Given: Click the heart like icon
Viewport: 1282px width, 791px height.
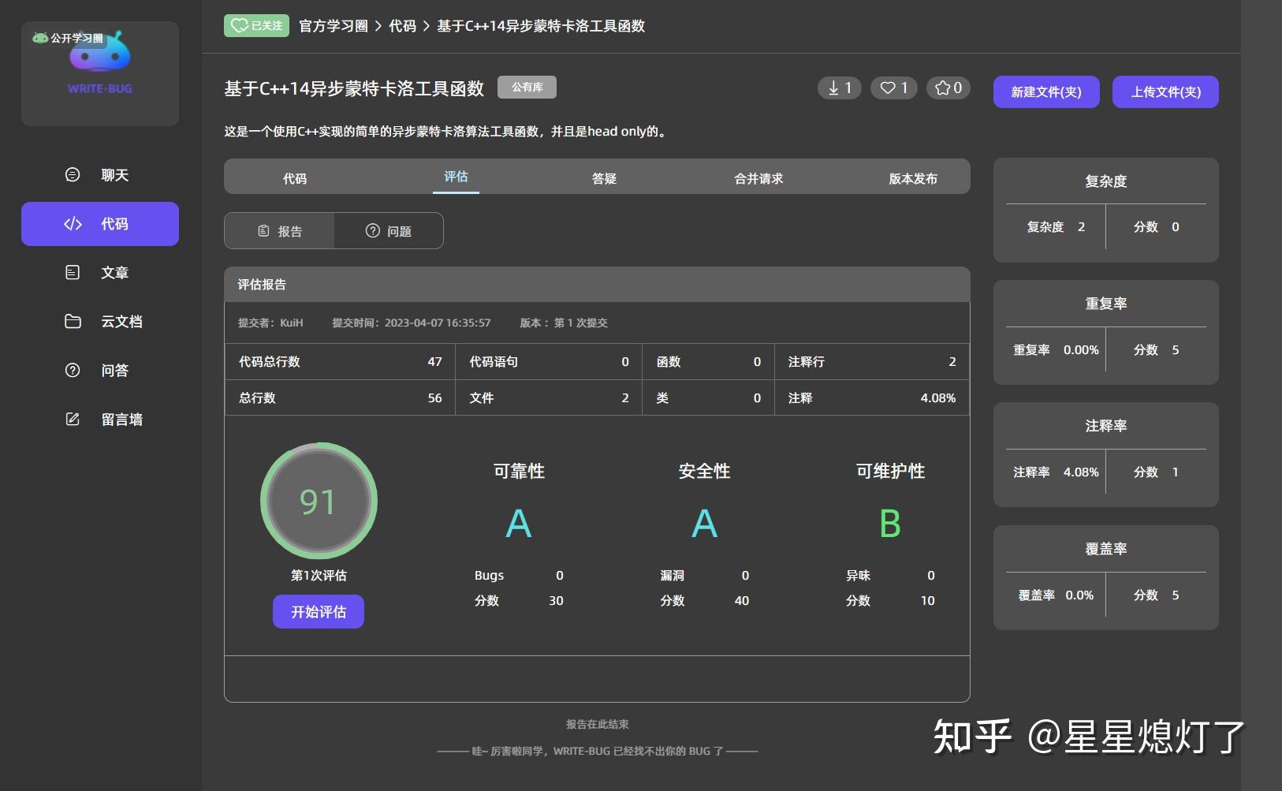Looking at the screenshot, I should (x=888, y=88).
